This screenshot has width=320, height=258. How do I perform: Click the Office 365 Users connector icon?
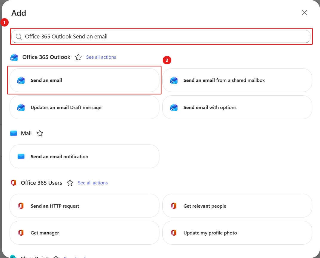[x=13, y=183]
